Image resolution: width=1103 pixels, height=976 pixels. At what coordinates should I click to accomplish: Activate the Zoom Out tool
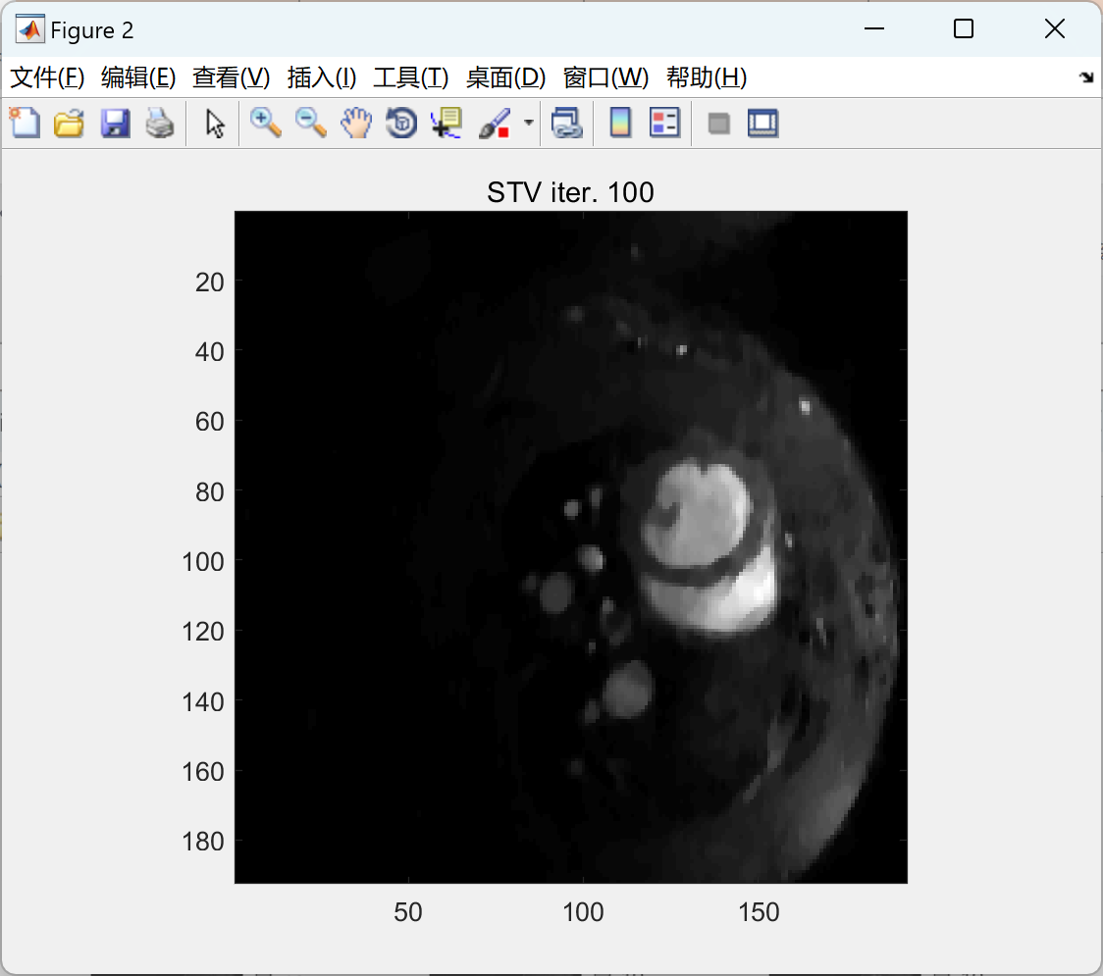[x=310, y=123]
